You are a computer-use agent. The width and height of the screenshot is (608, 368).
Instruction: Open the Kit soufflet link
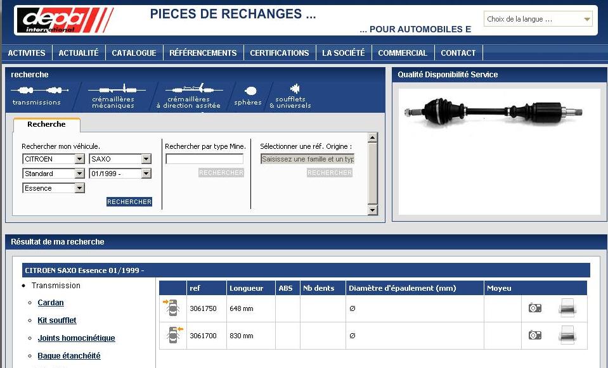pyautogui.click(x=56, y=320)
